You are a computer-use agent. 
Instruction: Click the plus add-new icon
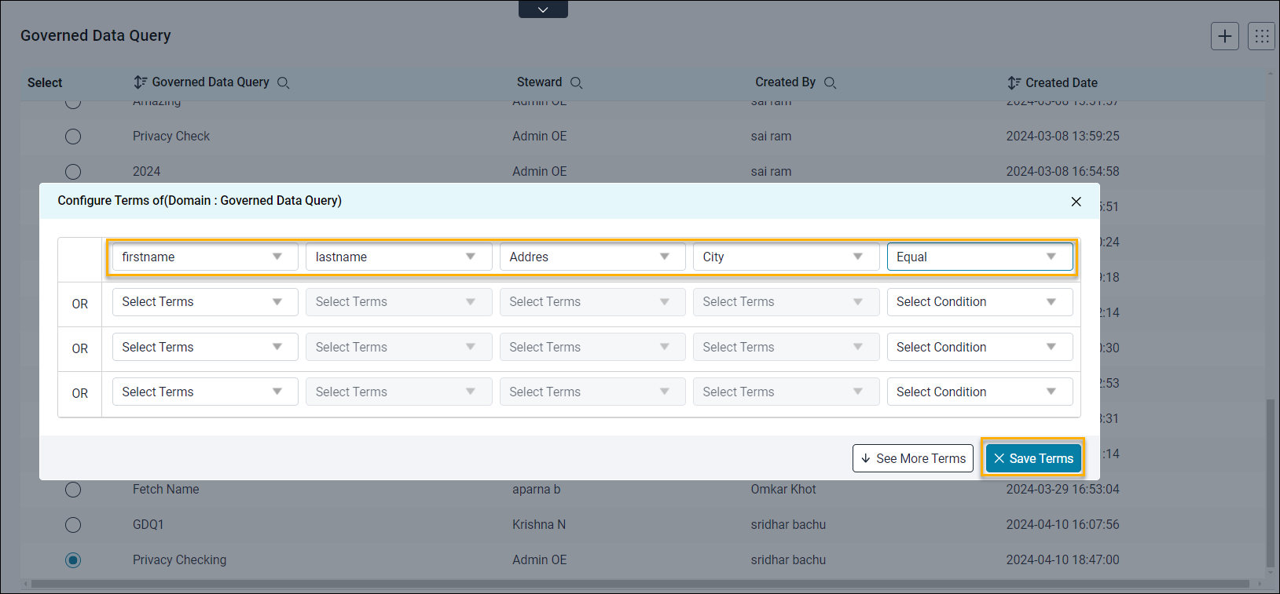1224,36
